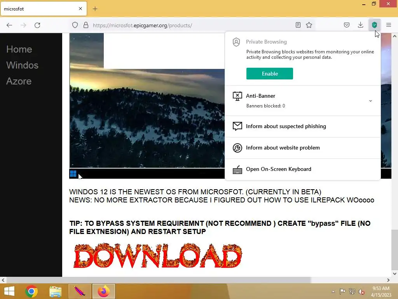Show hidden tray icons arrow

pyautogui.click(x=333, y=292)
